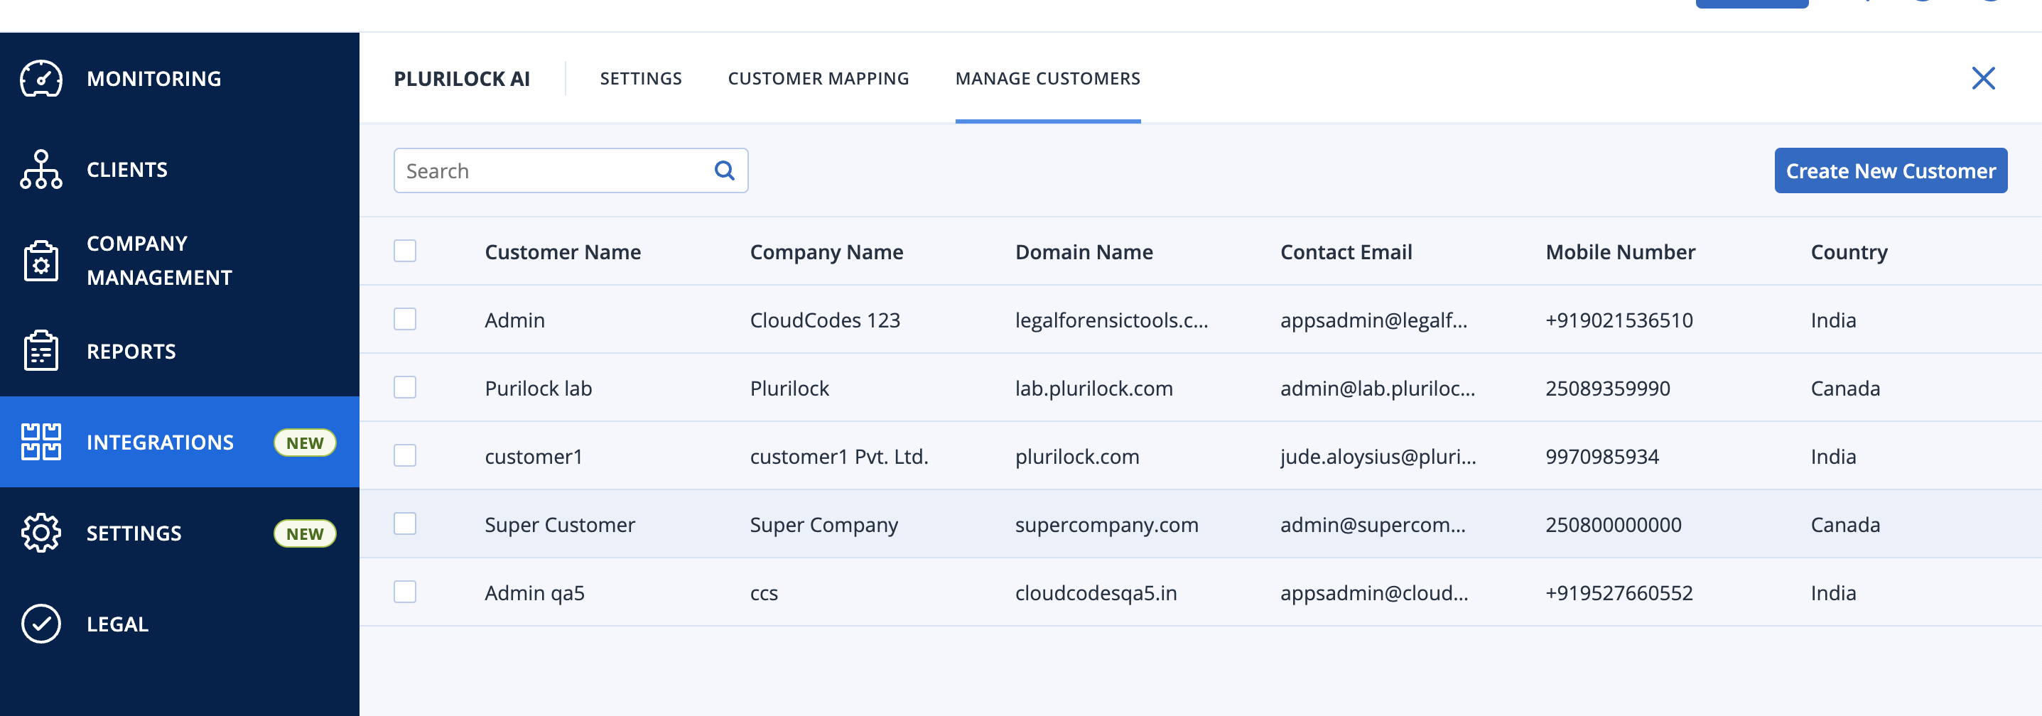Open the sidebar Settings menu item
This screenshot has width=2042, height=716.
point(180,533)
